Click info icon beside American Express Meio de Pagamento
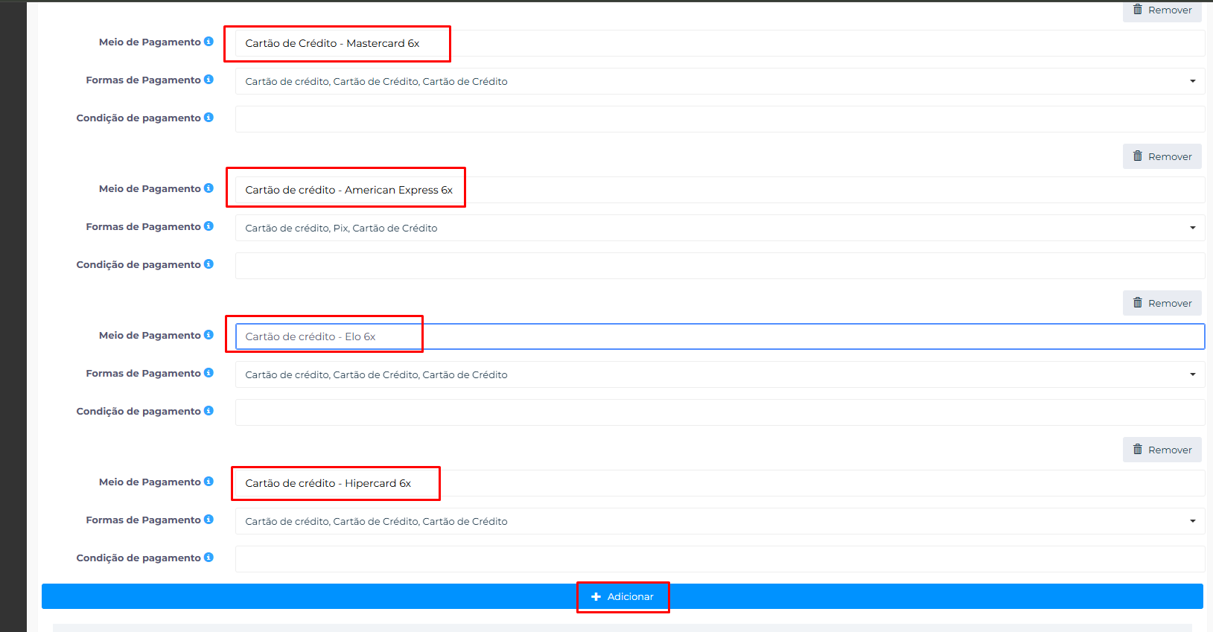Screen dimensions: 1213x632 pyautogui.click(x=208, y=188)
